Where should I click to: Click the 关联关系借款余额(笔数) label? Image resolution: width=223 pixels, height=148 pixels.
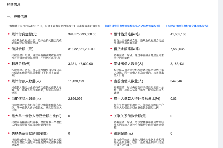(x=30, y=133)
